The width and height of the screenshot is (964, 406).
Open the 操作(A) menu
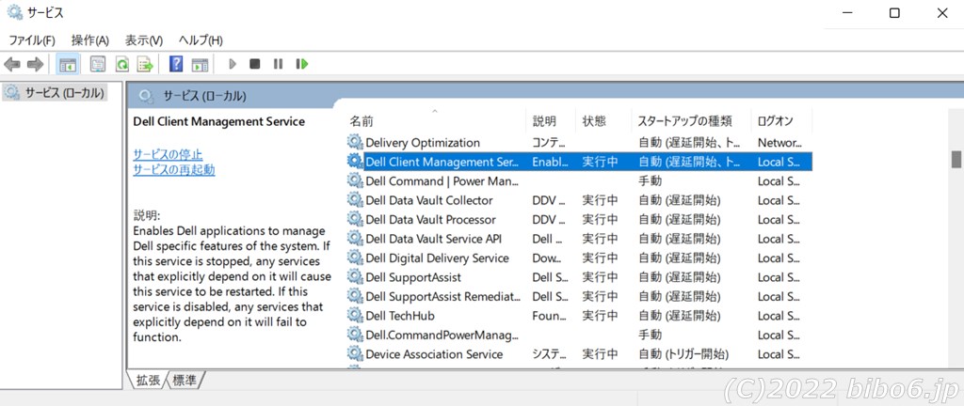pos(89,40)
